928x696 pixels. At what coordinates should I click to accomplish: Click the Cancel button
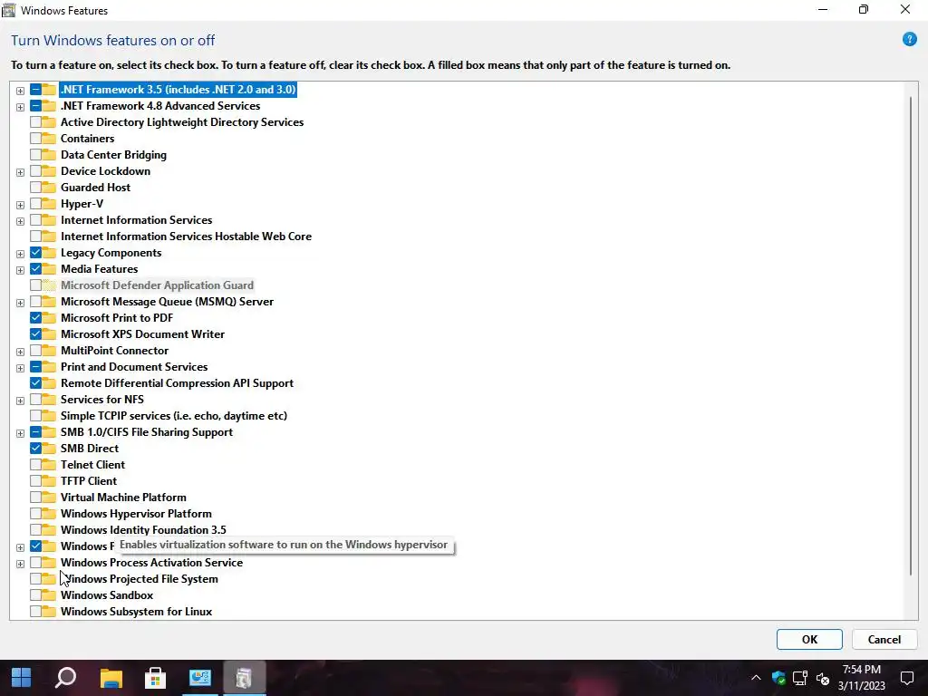coord(884,639)
